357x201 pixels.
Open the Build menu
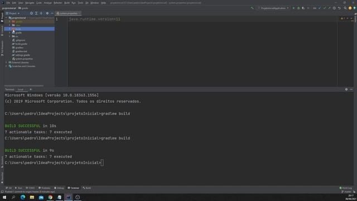(67, 3)
